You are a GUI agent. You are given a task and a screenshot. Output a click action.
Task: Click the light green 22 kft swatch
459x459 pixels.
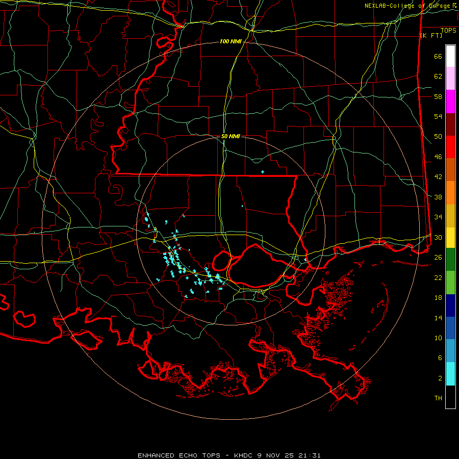[x=450, y=283]
